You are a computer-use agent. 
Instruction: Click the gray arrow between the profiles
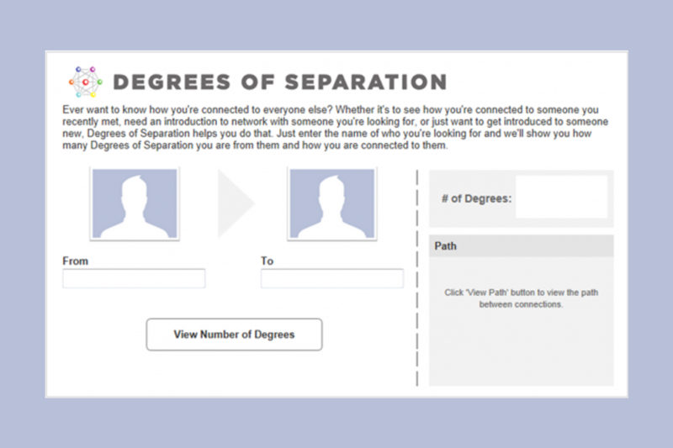point(235,203)
